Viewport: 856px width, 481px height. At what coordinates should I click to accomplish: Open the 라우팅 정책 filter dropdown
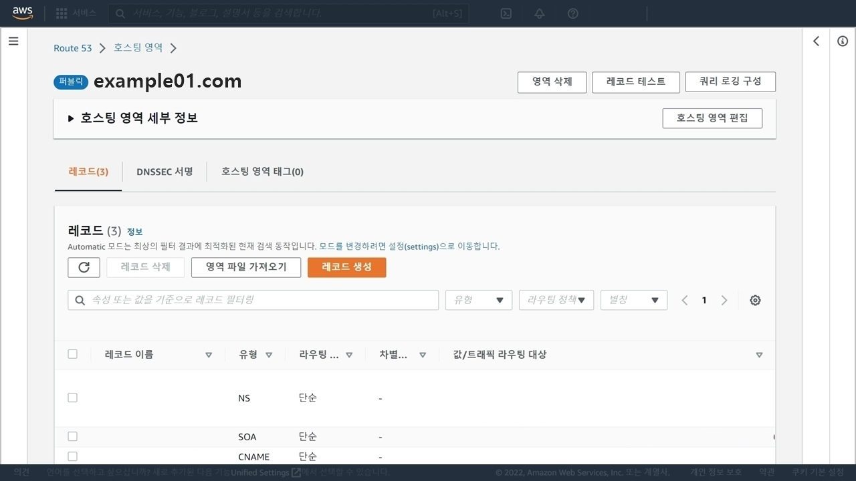click(x=556, y=300)
